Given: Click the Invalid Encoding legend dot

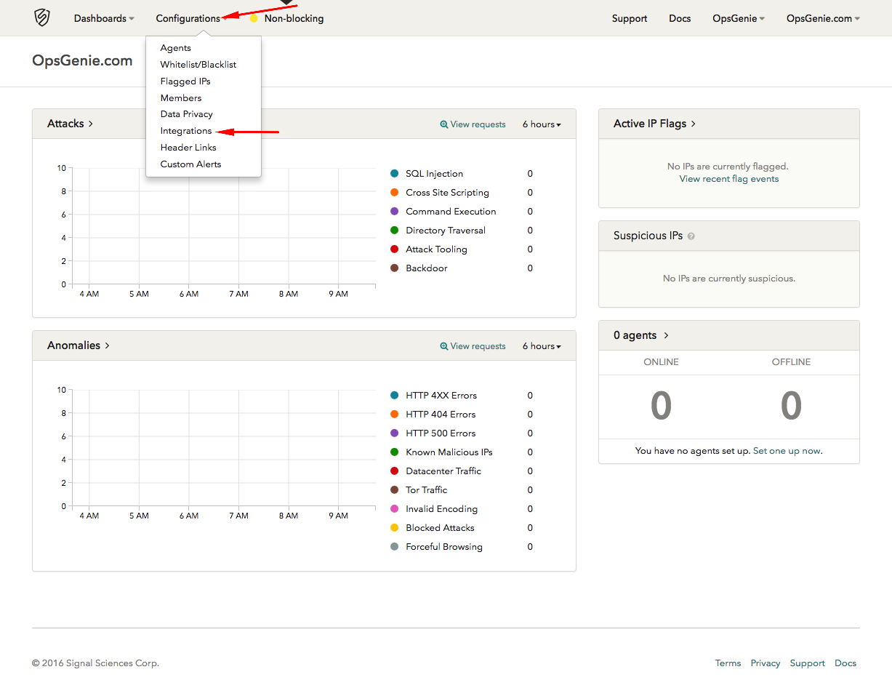Looking at the screenshot, I should (x=395, y=509).
